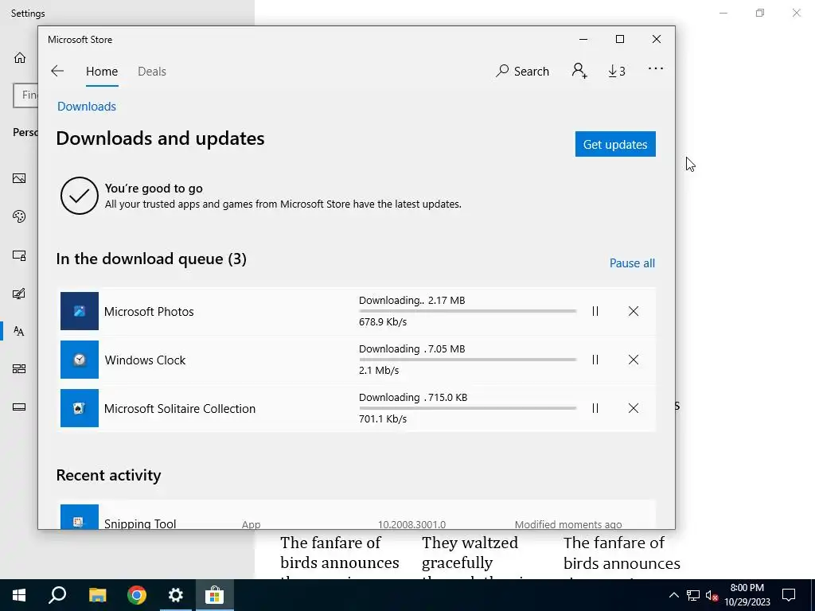Click the Pause all link
The width and height of the screenshot is (815, 611).
point(632,263)
